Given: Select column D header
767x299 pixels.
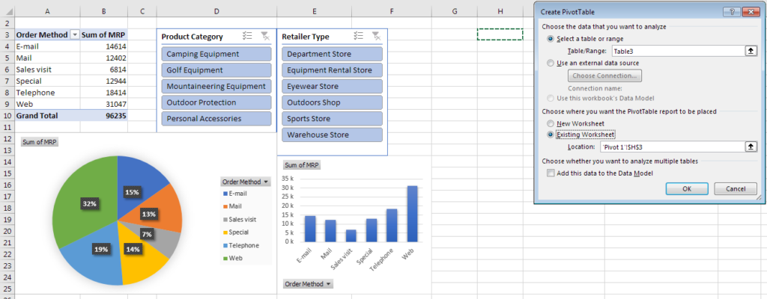Looking at the screenshot, I should pos(216,10).
